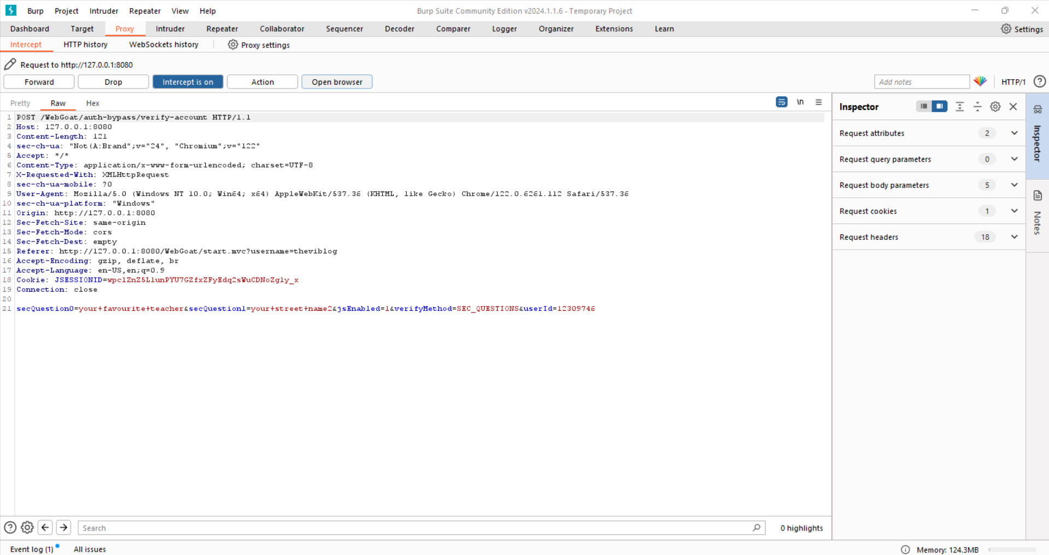Open the Intruder menu in menu bar
This screenshot has width=1049, height=555.
[x=104, y=11]
